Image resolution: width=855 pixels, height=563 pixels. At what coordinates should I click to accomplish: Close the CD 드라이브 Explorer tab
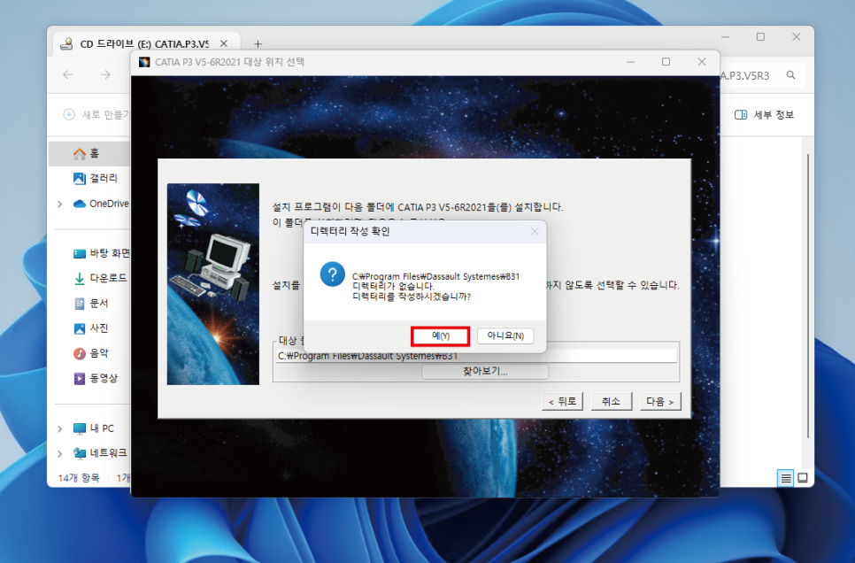(224, 43)
